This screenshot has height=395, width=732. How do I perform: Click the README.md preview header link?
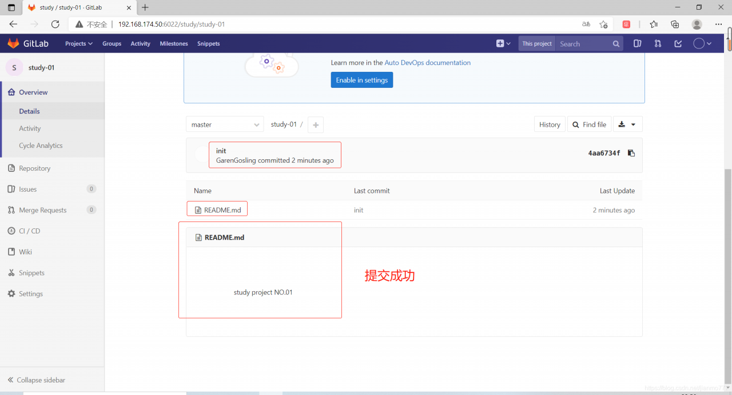[x=224, y=237]
